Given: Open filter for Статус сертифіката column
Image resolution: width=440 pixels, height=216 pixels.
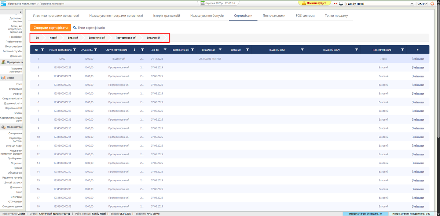Looking at the screenshot, I should [142, 50].
